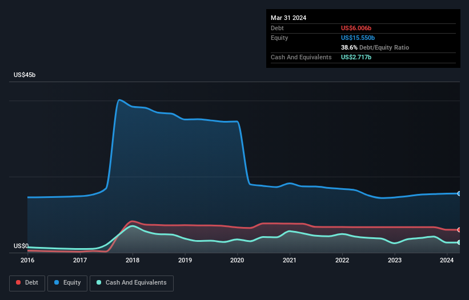Select the 2023 x-axis label
469x300 pixels.
click(x=395, y=260)
